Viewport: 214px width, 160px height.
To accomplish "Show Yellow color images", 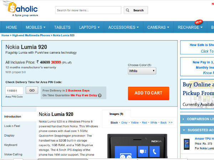I will click(x=135, y=123).
